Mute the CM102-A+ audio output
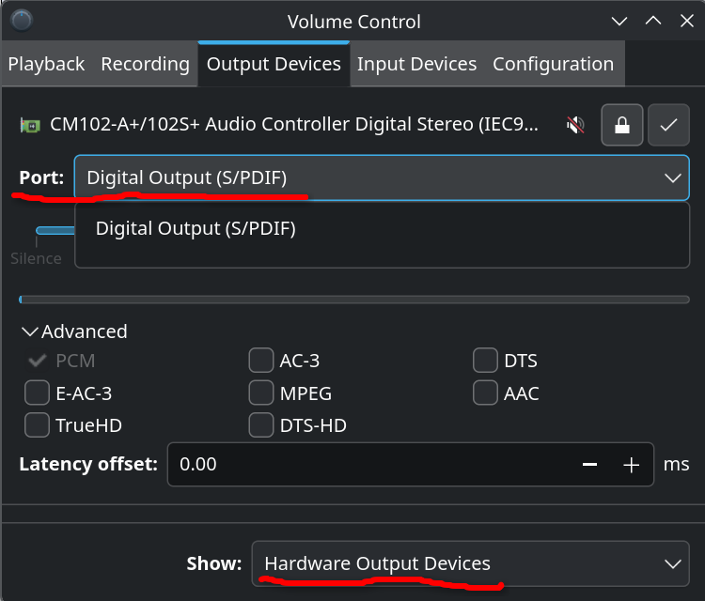The height and width of the screenshot is (601, 705). point(575,124)
